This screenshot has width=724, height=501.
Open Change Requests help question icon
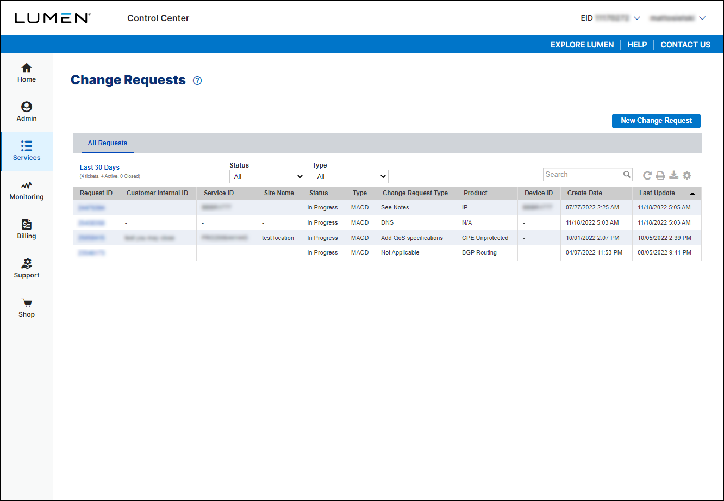point(197,81)
